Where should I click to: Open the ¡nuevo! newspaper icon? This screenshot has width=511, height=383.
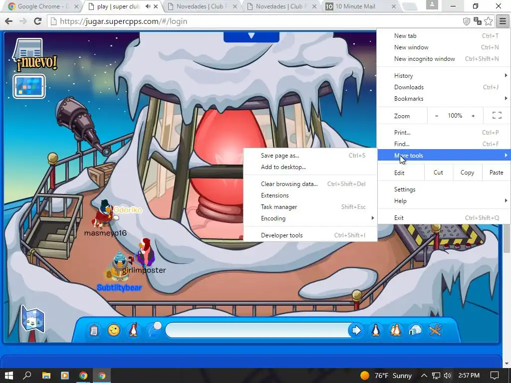[34, 55]
